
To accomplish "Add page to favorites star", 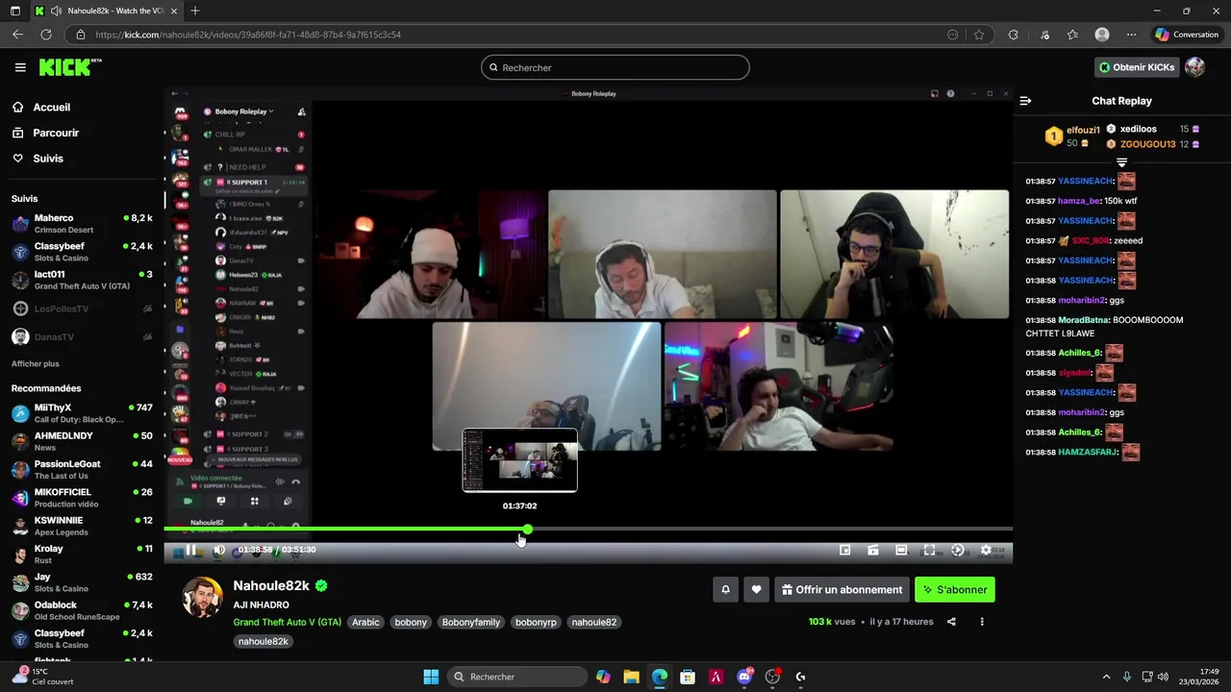I will [x=979, y=35].
